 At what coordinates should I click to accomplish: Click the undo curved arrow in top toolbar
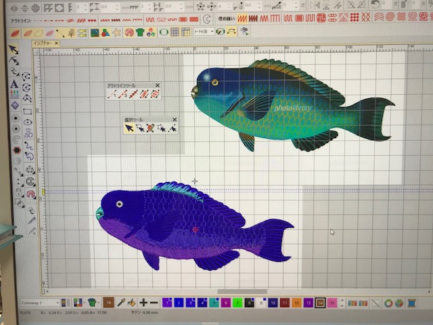tap(375, 5)
